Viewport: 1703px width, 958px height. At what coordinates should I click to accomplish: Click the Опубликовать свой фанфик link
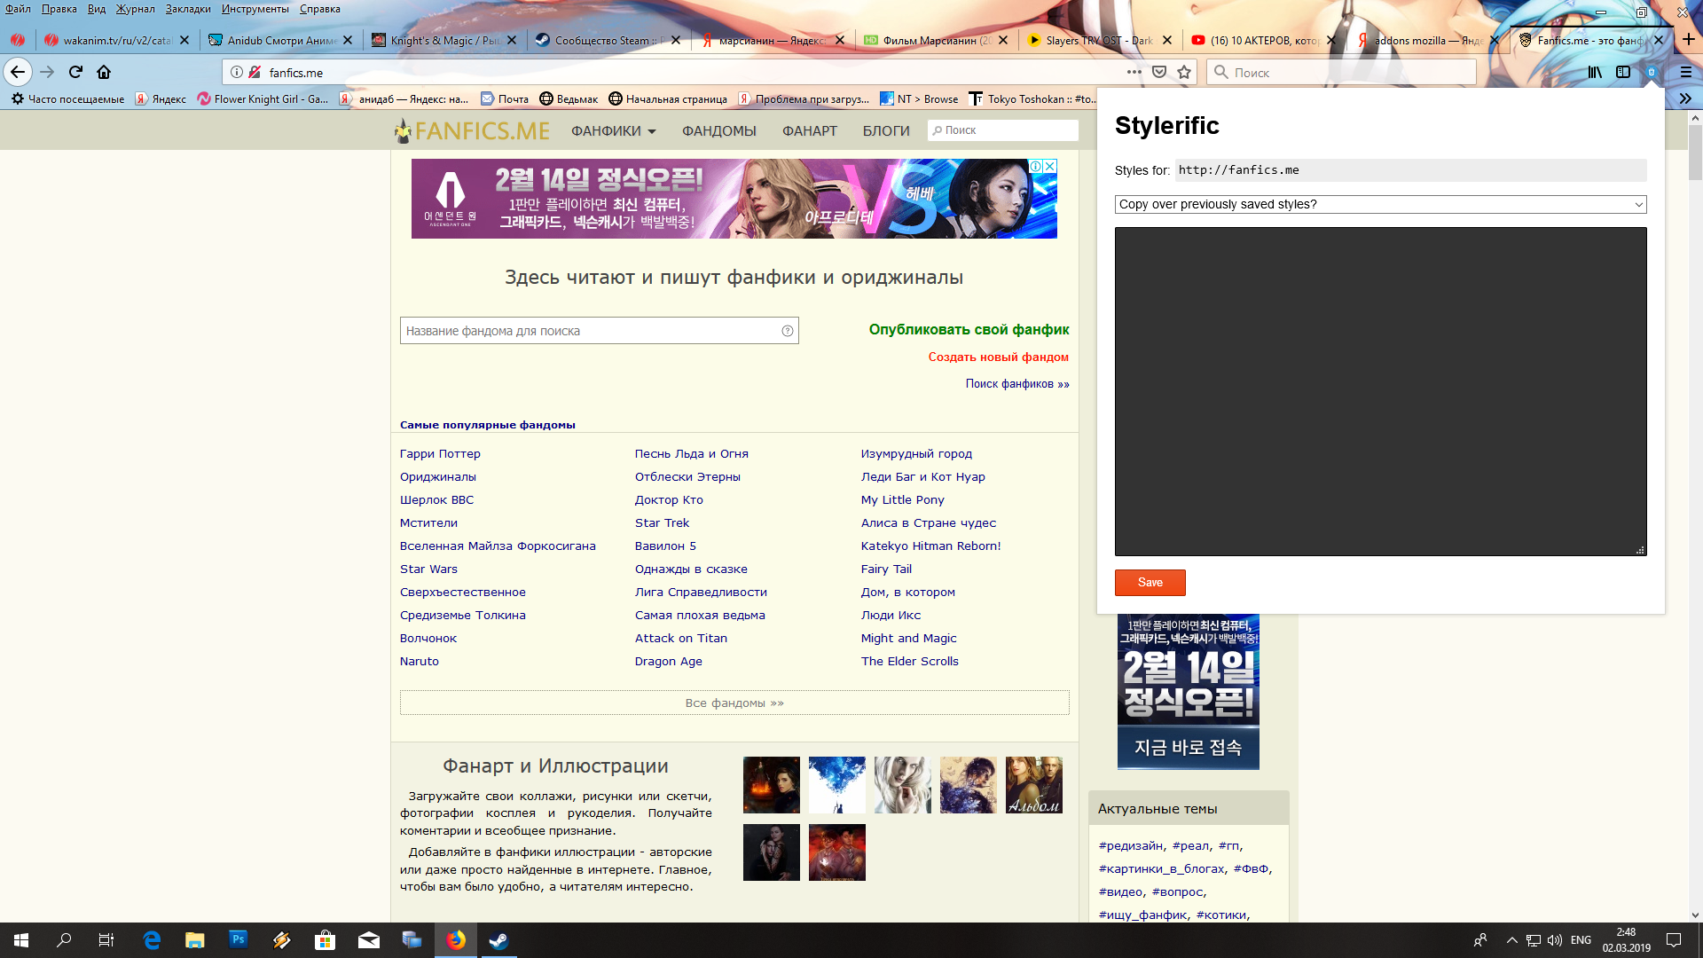pos(969,329)
